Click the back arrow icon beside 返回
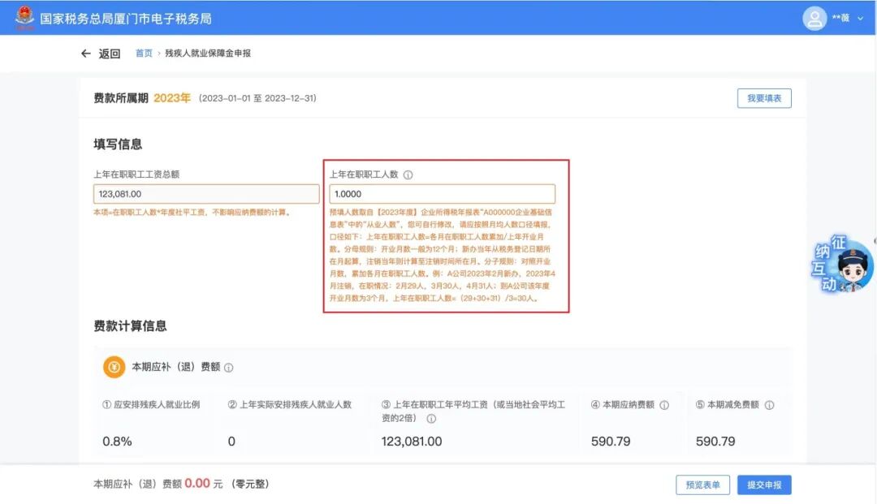877x504 pixels. pos(85,54)
